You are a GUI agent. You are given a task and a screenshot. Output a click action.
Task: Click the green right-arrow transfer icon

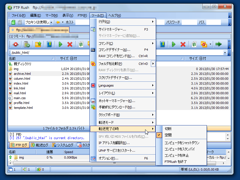219,44
